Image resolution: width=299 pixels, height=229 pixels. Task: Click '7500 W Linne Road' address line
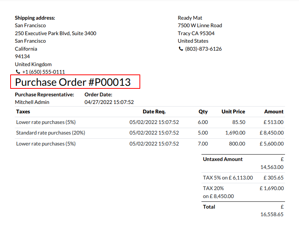click(x=200, y=26)
